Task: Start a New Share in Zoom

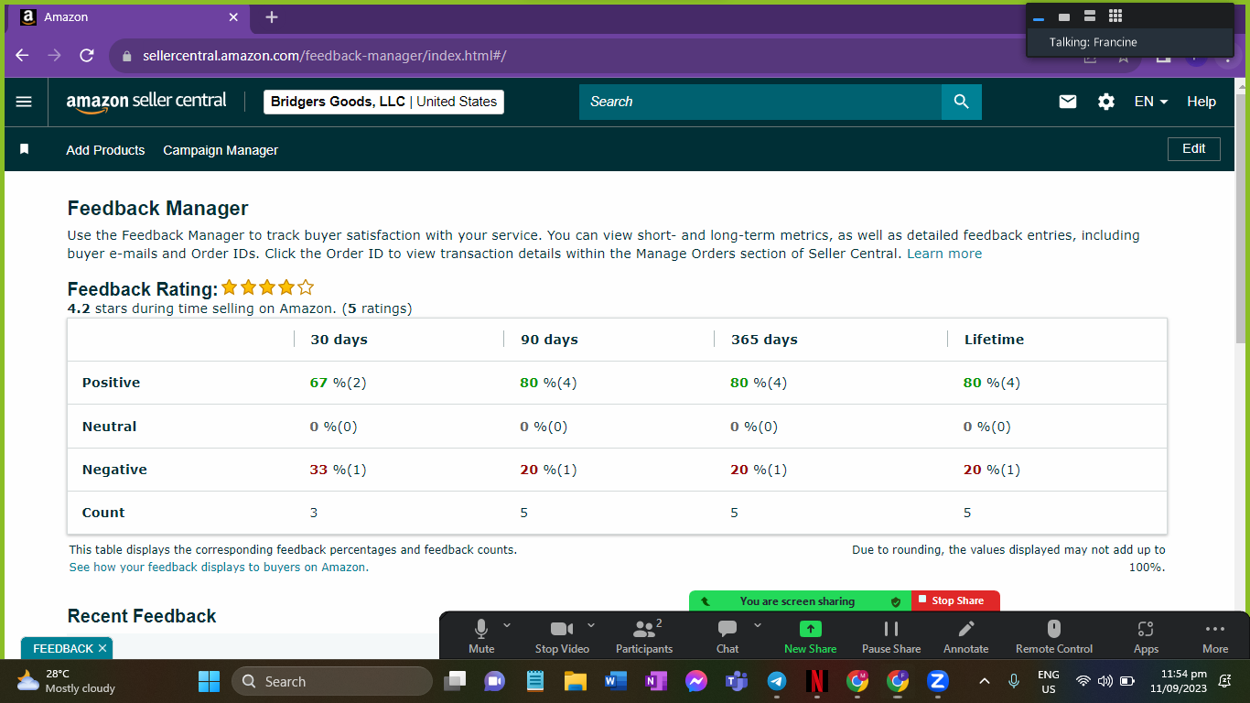Action: (810, 636)
